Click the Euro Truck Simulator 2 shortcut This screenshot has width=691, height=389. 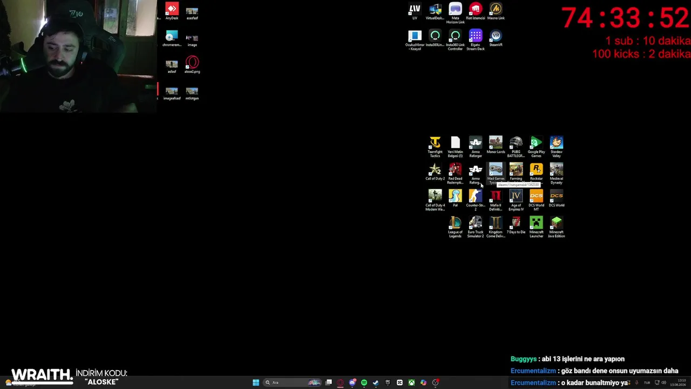(476, 227)
